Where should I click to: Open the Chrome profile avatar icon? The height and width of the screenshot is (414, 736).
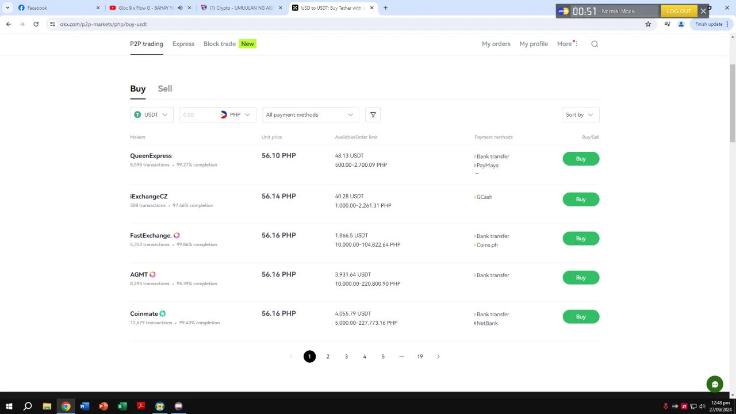point(681,24)
